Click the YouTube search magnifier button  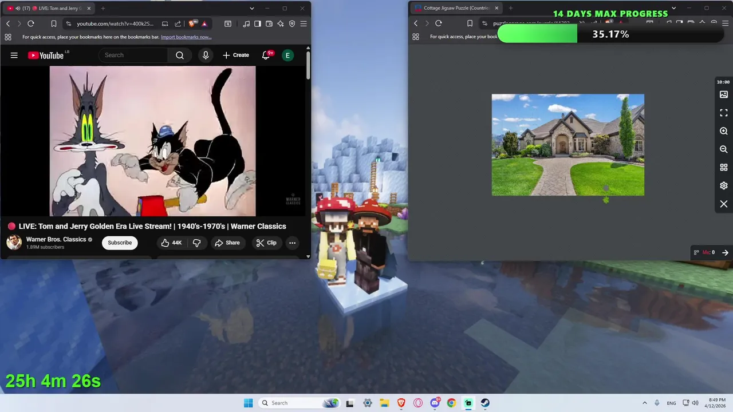click(180, 55)
